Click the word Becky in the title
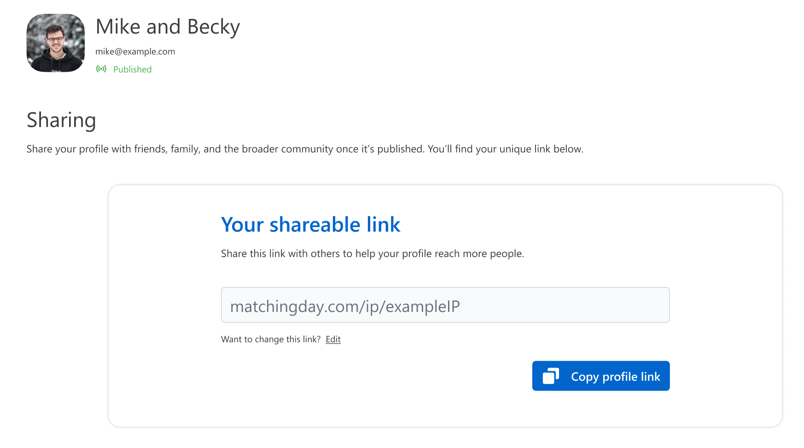This screenshot has width=804, height=448. [214, 27]
